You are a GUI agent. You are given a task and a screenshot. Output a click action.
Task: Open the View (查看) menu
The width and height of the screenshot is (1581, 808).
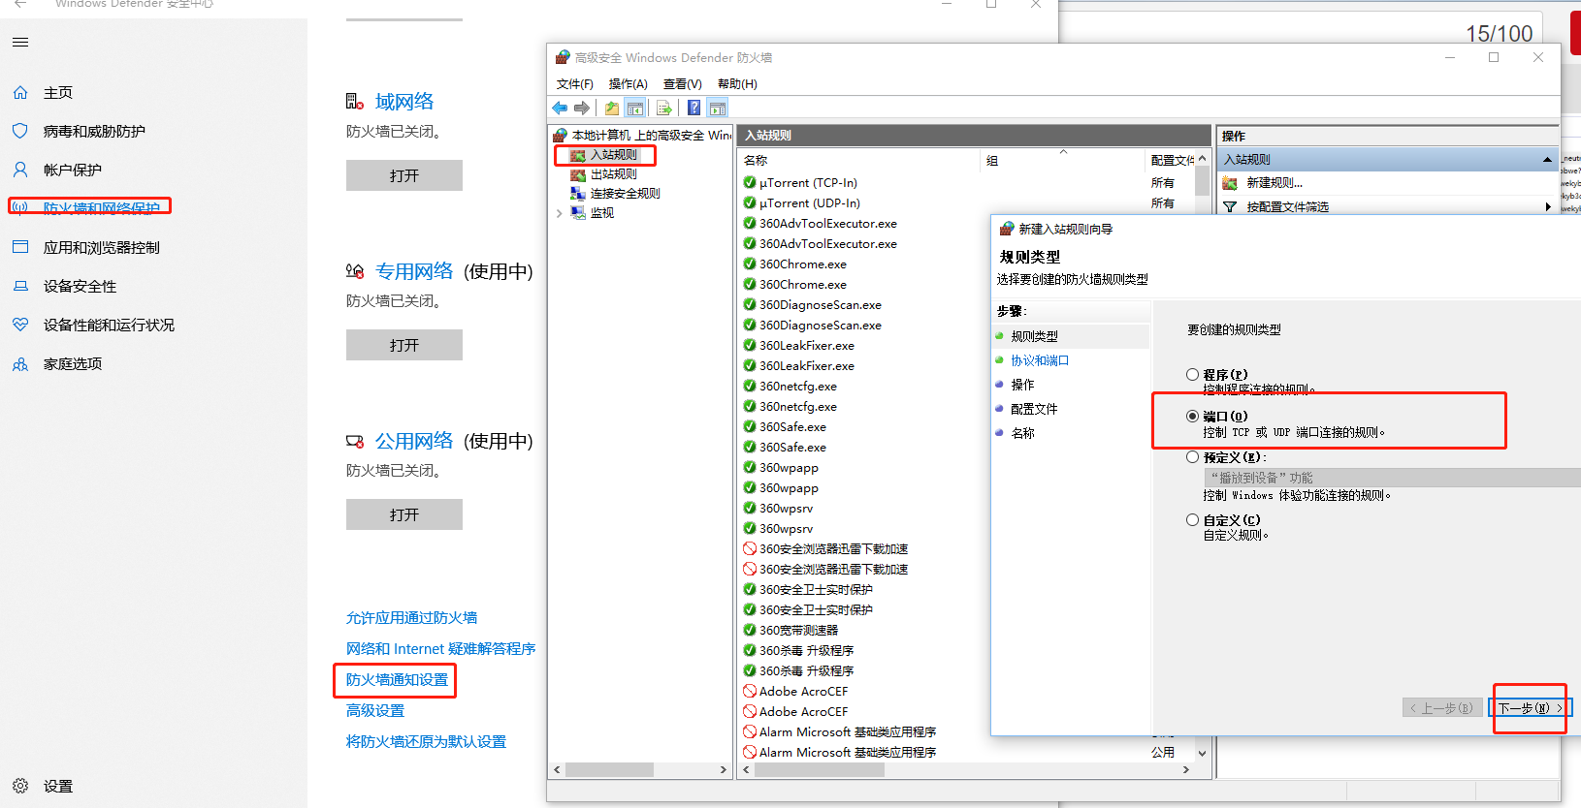682,84
